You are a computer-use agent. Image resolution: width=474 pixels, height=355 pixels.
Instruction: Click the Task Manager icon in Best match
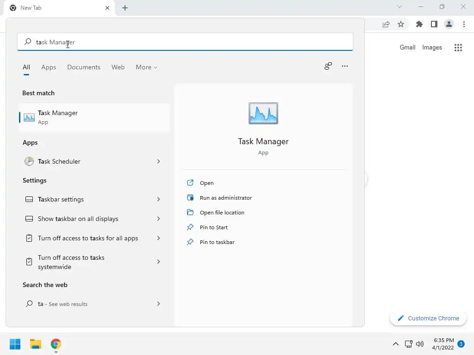[x=29, y=117]
